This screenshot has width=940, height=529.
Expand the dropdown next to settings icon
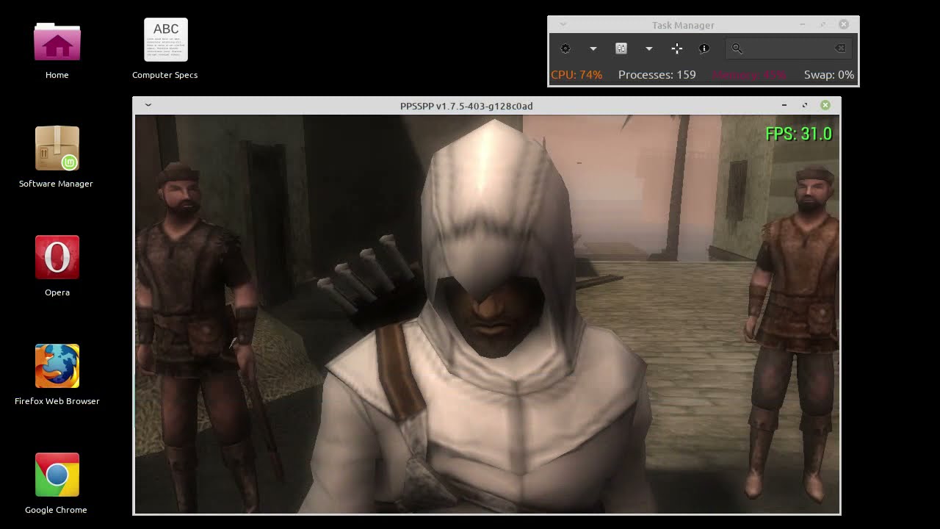coord(648,48)
